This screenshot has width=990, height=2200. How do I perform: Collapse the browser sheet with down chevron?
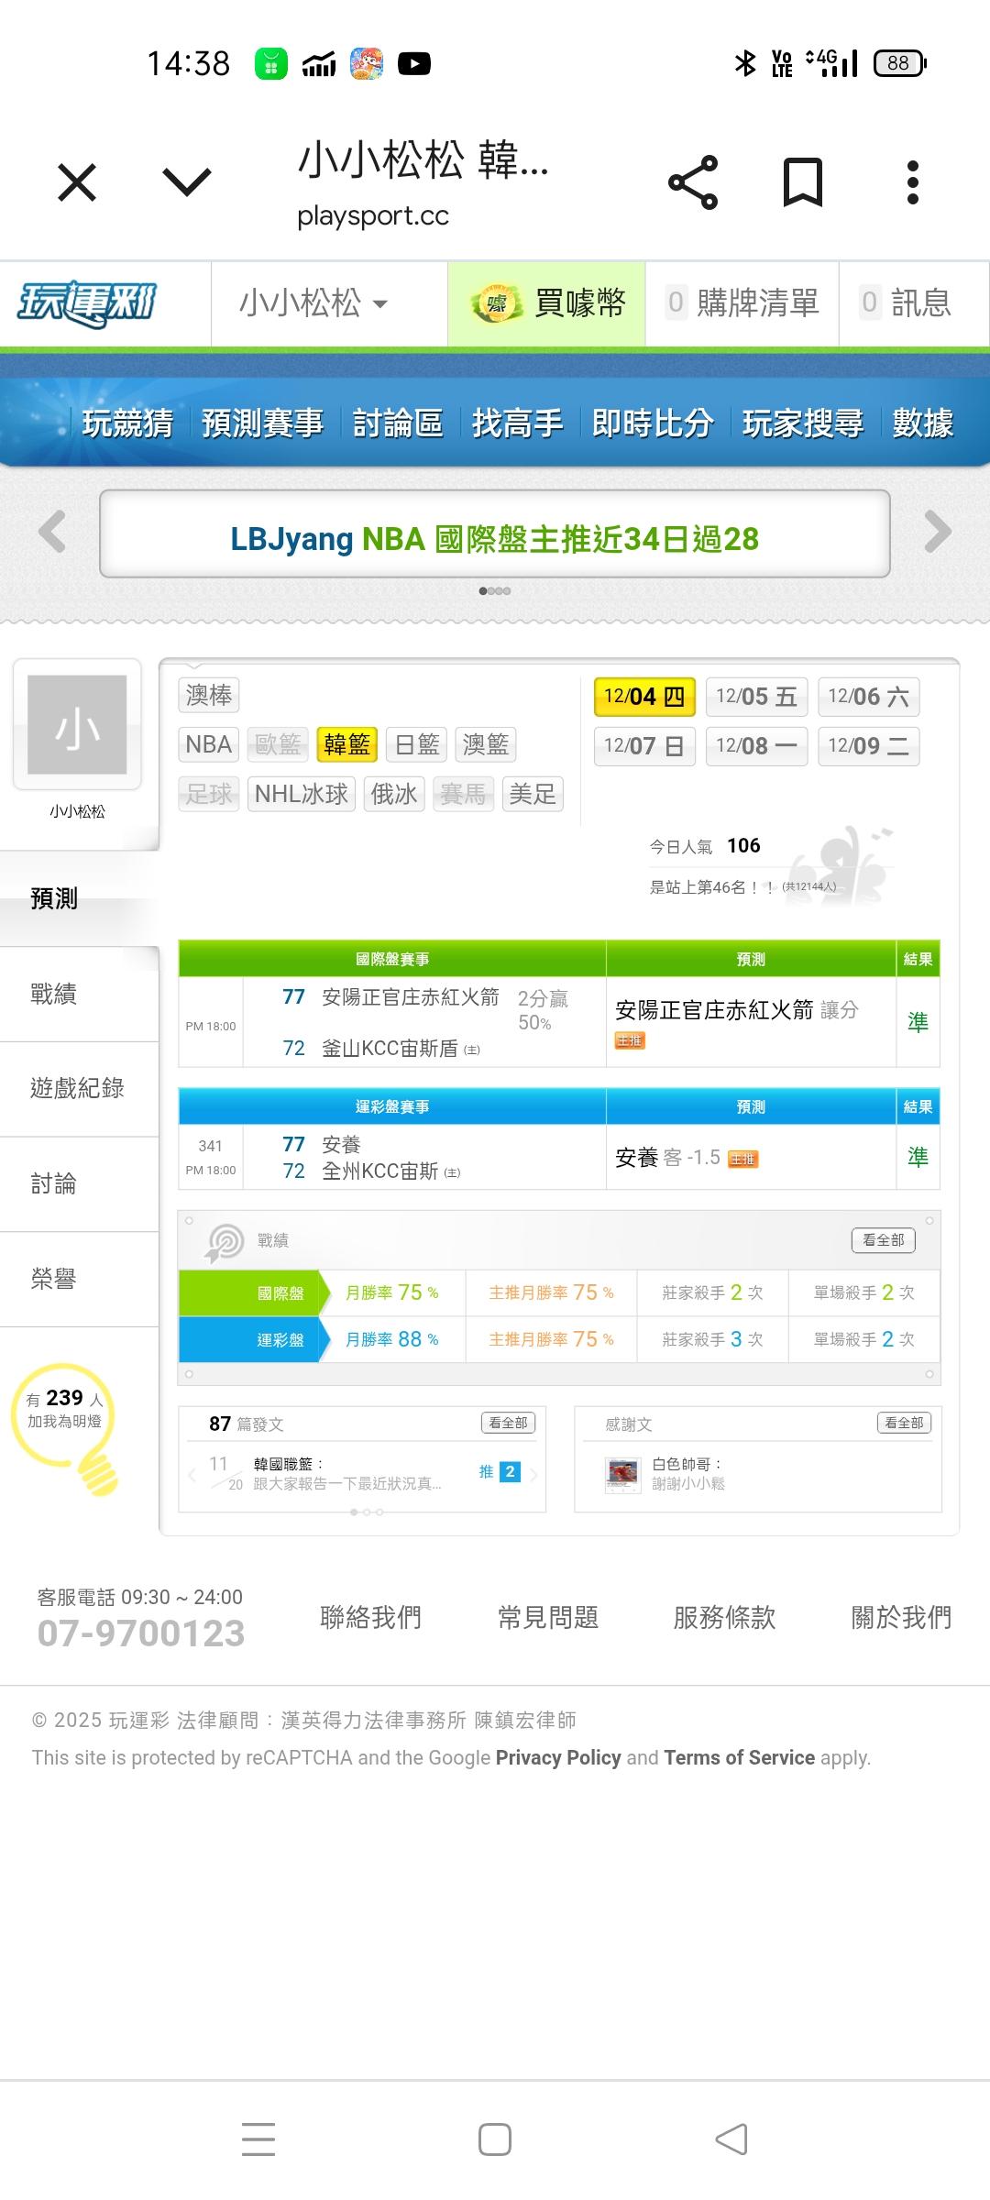(187, 182)
